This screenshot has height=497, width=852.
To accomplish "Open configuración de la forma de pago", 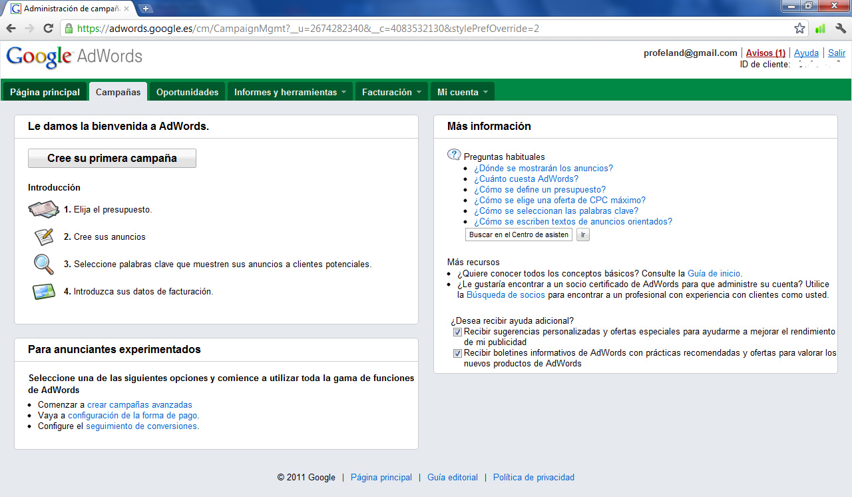I will [132, 415].
